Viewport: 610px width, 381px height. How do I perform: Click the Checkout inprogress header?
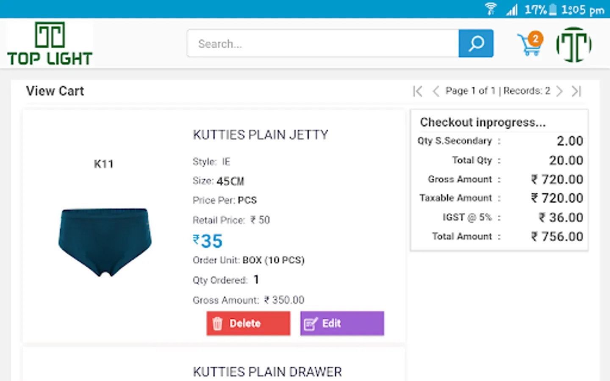pos(482,122)
